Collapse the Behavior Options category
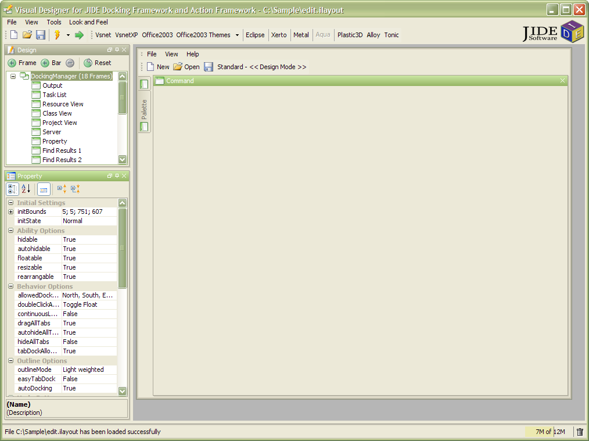Screen dimensions: 589x441 tap(11, 286)
